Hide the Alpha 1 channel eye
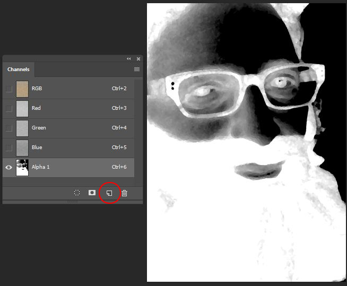Image resolution: width=347 pixels, height=286 pixels. click(9, 167)
